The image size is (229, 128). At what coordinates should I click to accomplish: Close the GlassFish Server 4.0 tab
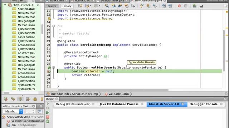[182, 104]
